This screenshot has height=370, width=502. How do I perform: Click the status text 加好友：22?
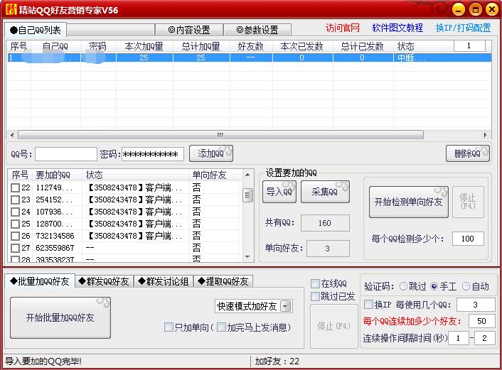[x=277, y=361]
